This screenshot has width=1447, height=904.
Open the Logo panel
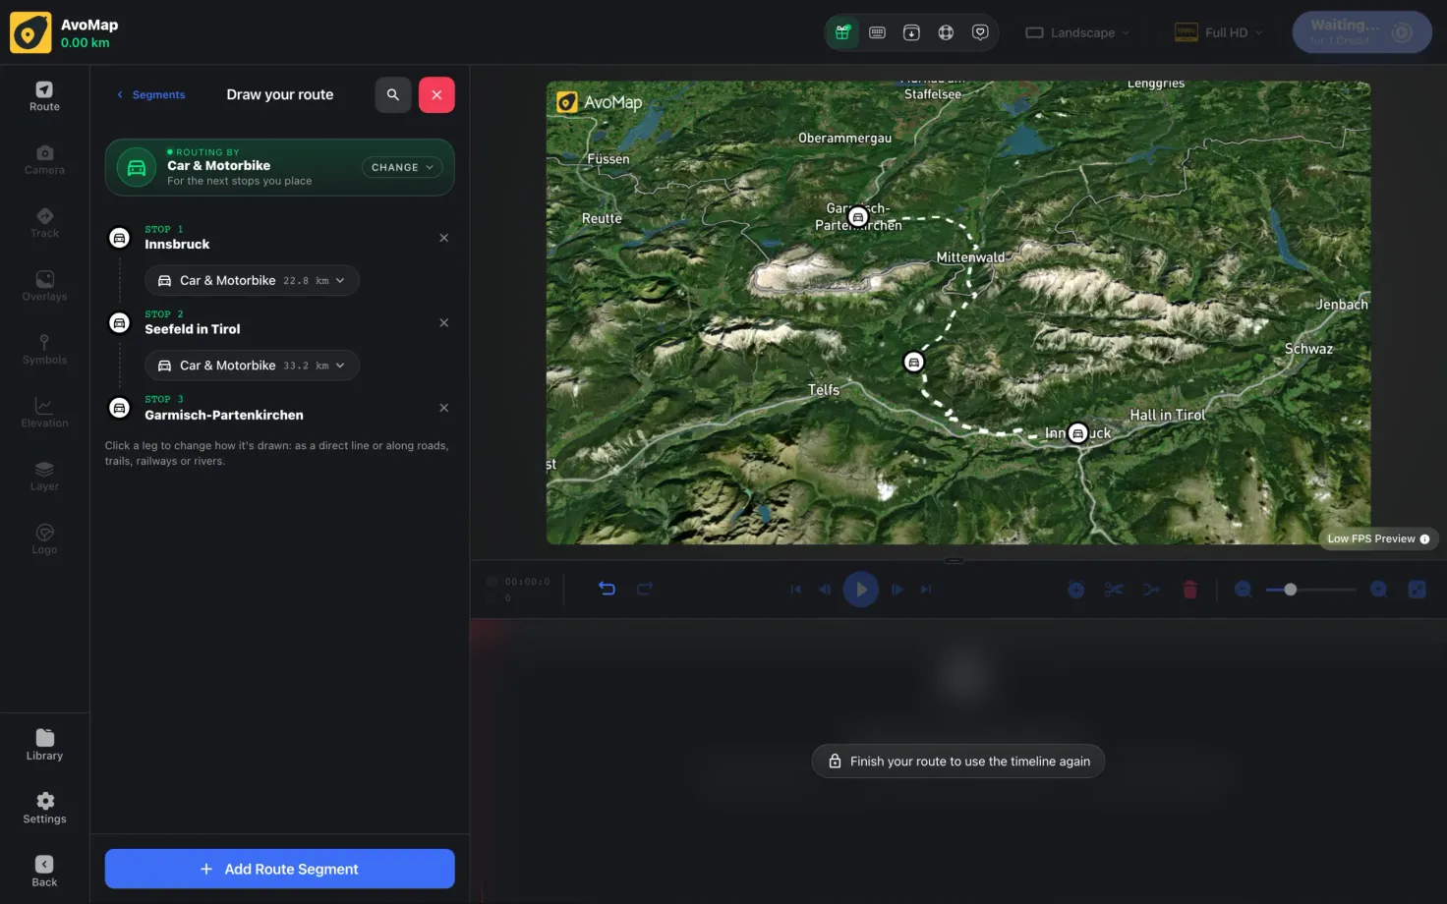pos(44,539)
